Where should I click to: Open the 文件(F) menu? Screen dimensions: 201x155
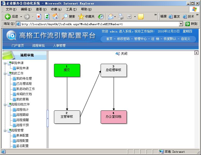(11, 9)
